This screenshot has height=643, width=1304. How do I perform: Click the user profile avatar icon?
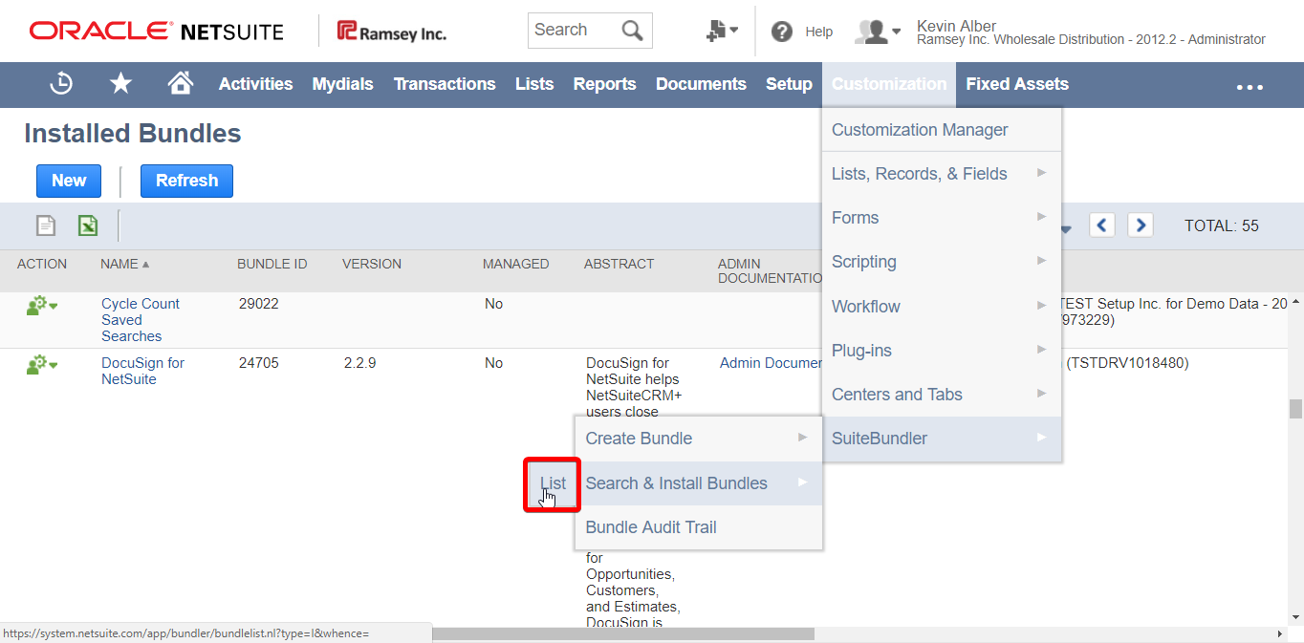pyautogui.click(x=872, y=31)
